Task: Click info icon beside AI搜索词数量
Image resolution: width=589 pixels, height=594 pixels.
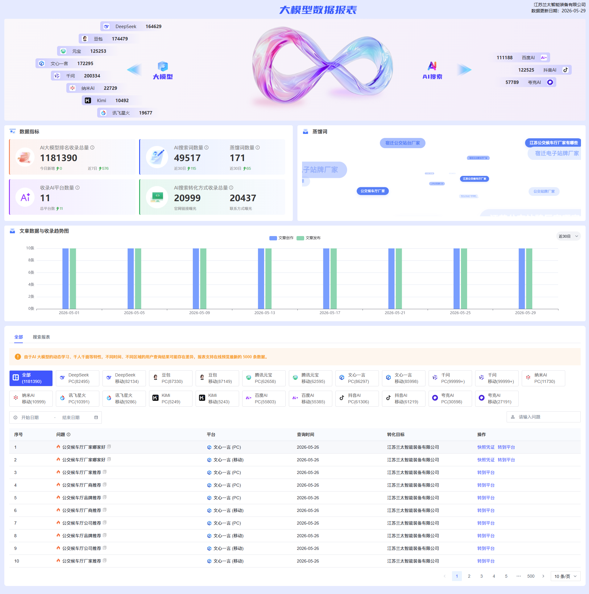Action: tap(206, 148)
